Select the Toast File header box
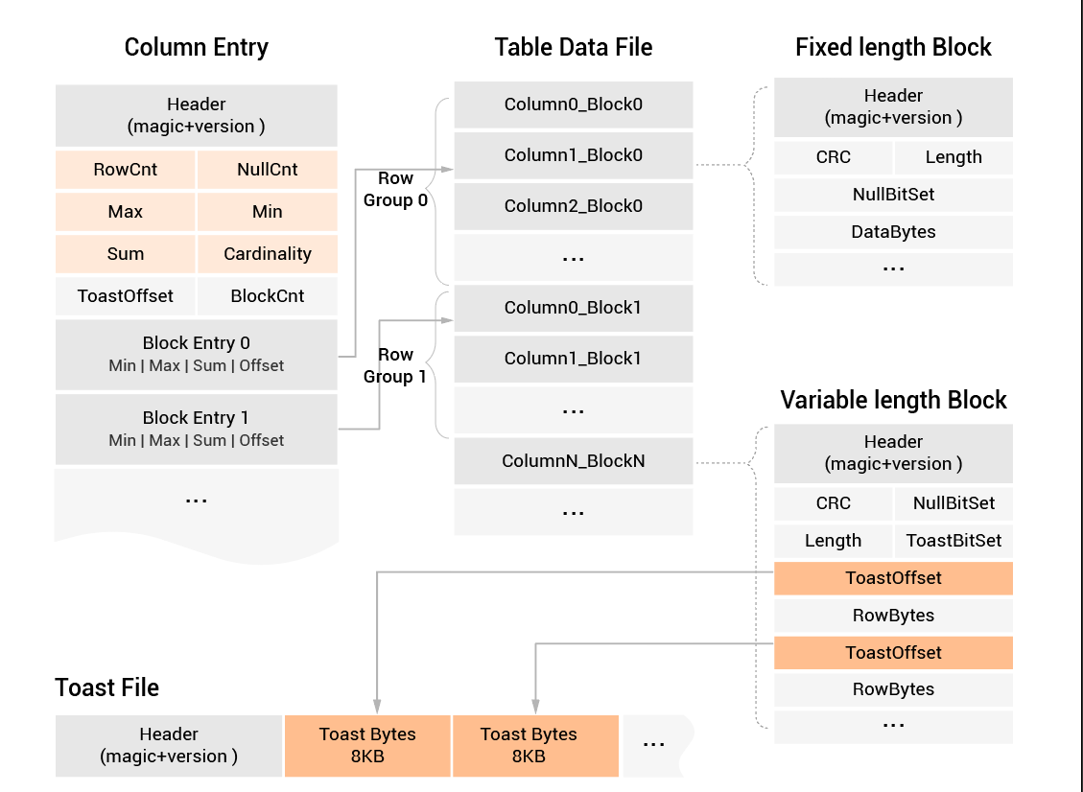Screen dimensions: 1083x792 169,745
